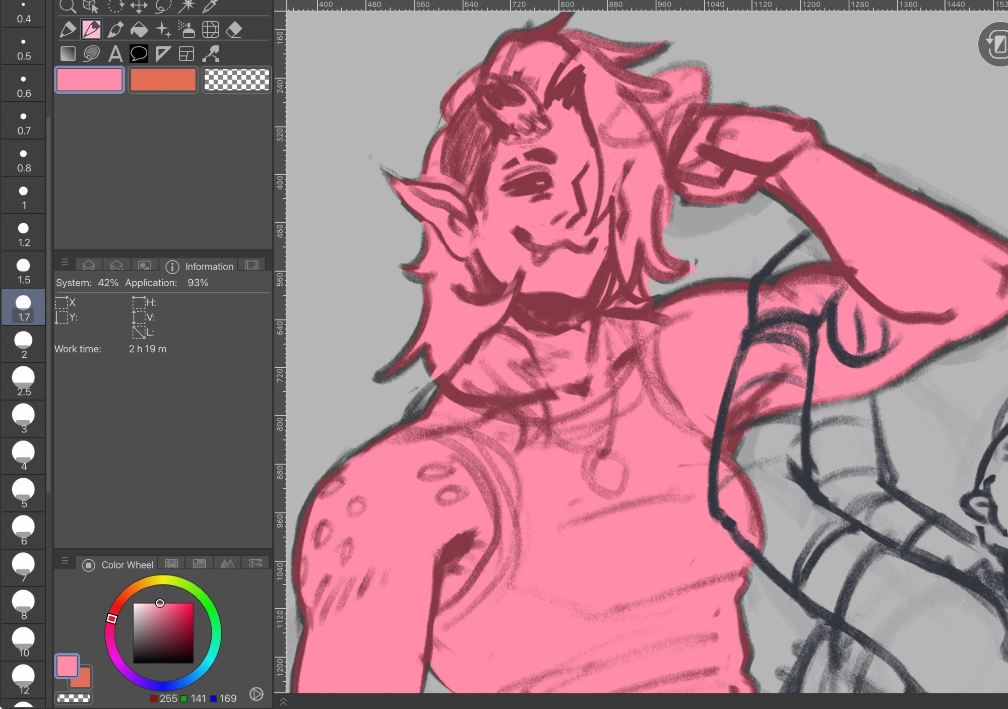Select the Gradient tool
Image resolution: width=1008 pixels, height=709 pixels.
tap(68, 54)
